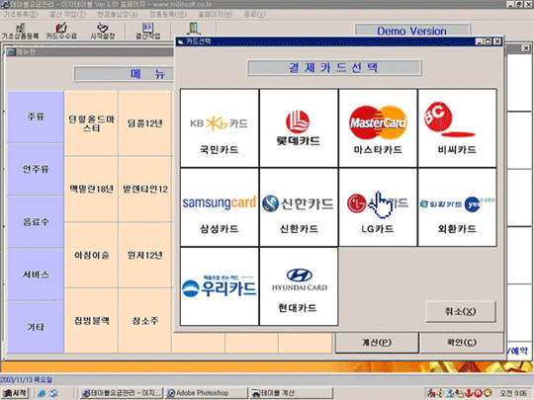Screen dimensions: 534x400
Task: Select the 음료수 menu category
Action: coord(36,222)
